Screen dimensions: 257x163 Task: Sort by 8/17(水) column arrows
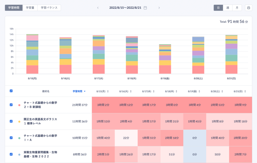[153, 91]
